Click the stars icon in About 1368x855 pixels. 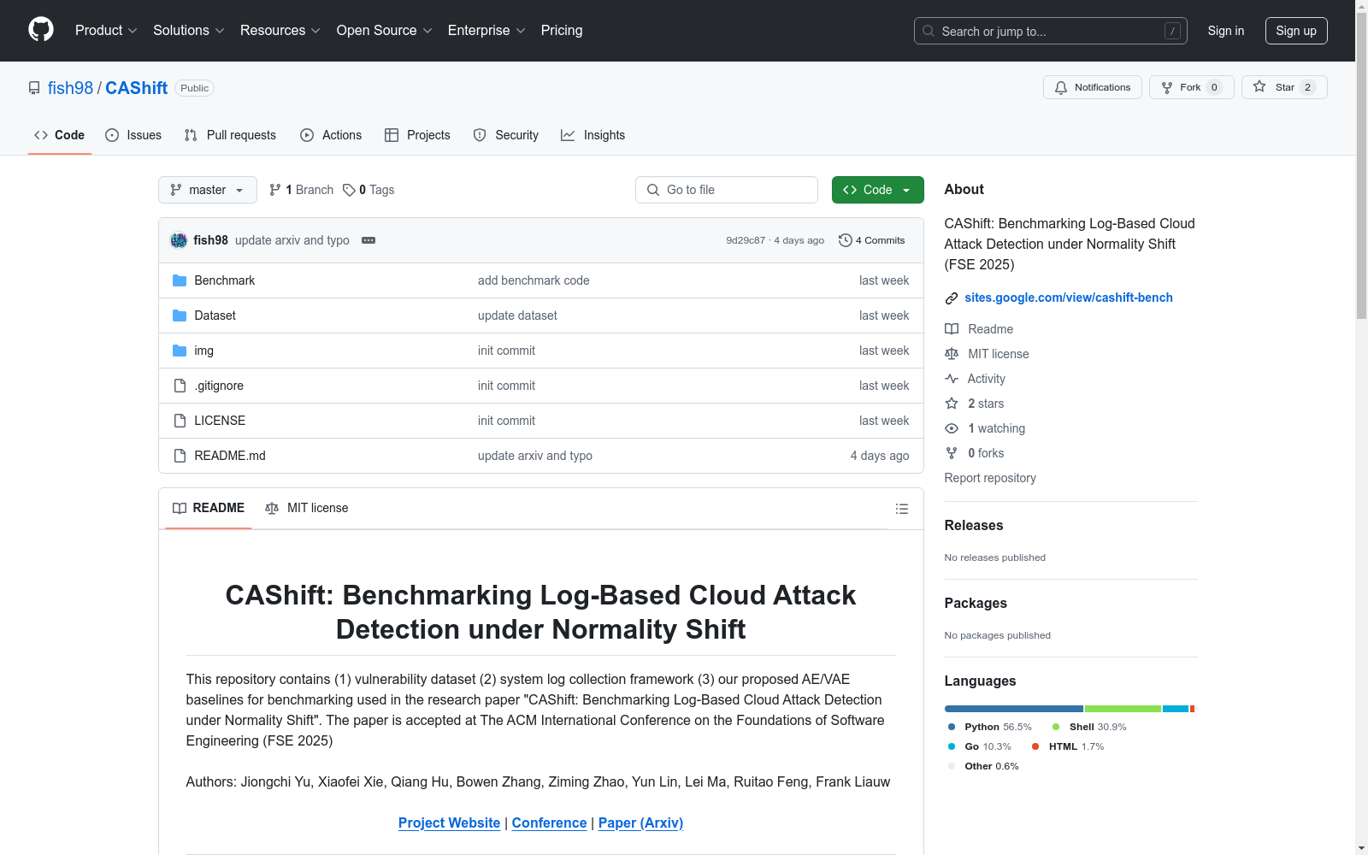[x=952, y=404]
